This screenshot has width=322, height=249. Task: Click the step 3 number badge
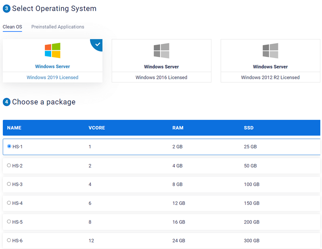point(6,8)
